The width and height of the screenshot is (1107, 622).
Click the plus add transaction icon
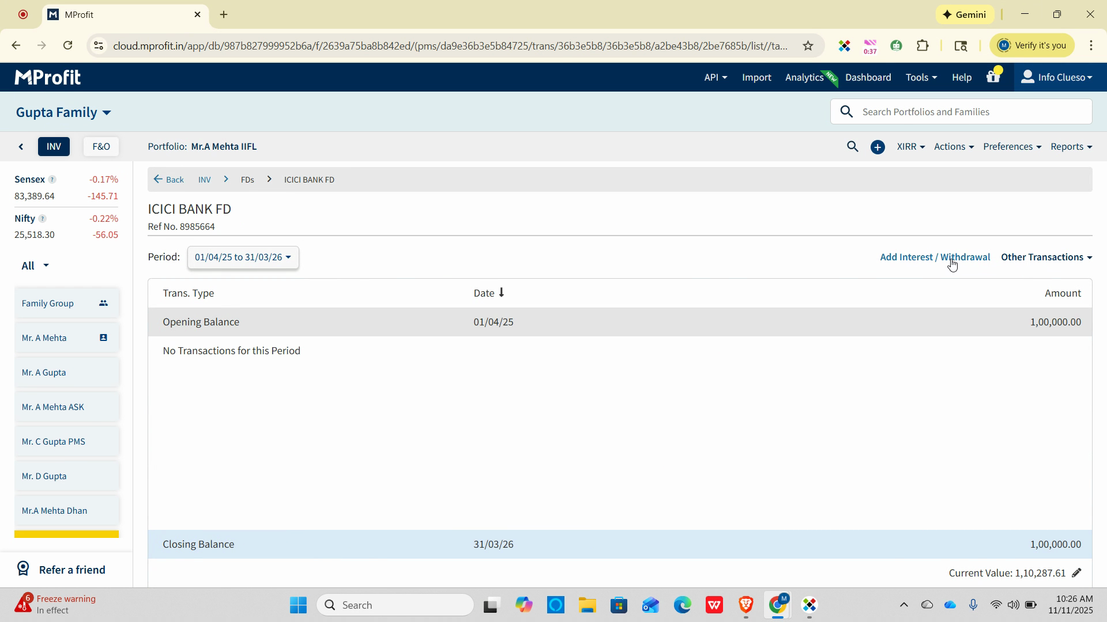pyautogui.click(x=878, y=147)
